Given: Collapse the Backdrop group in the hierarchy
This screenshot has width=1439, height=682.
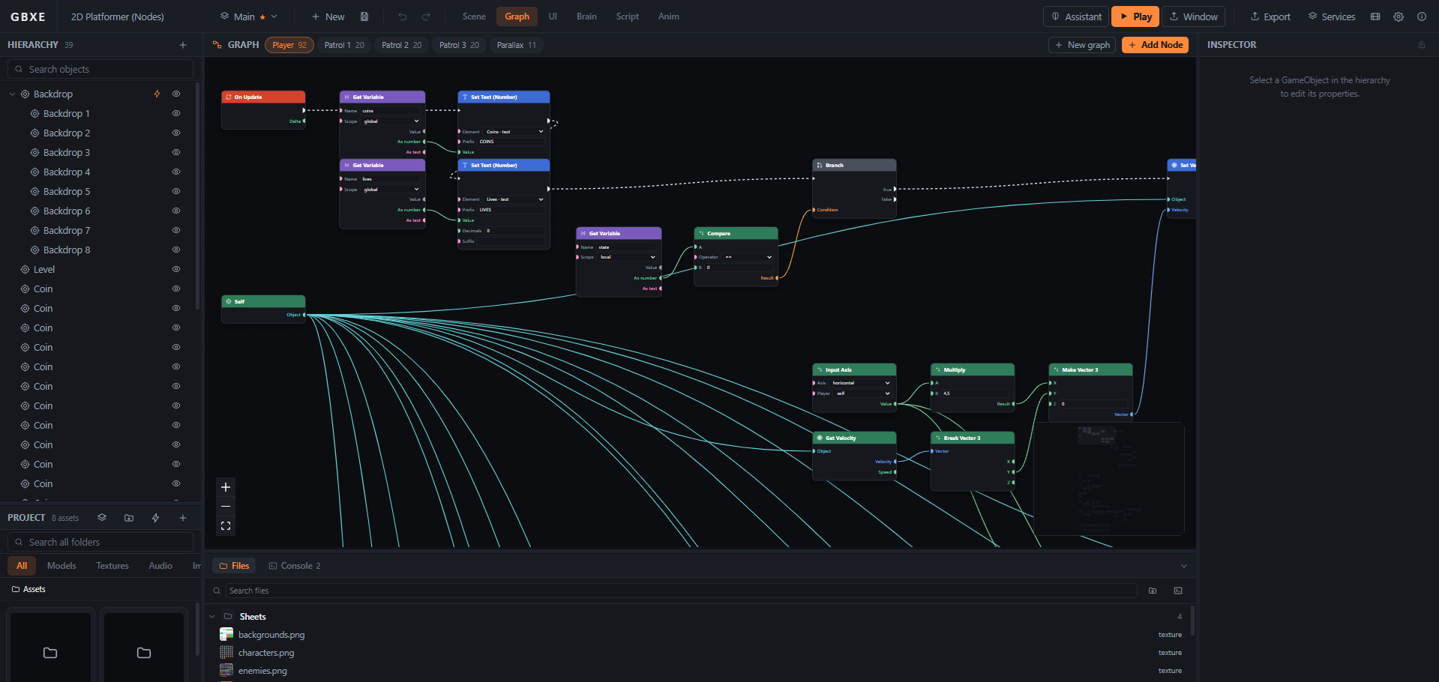Looking at the screenshot, I should click(x=12, y=94).
